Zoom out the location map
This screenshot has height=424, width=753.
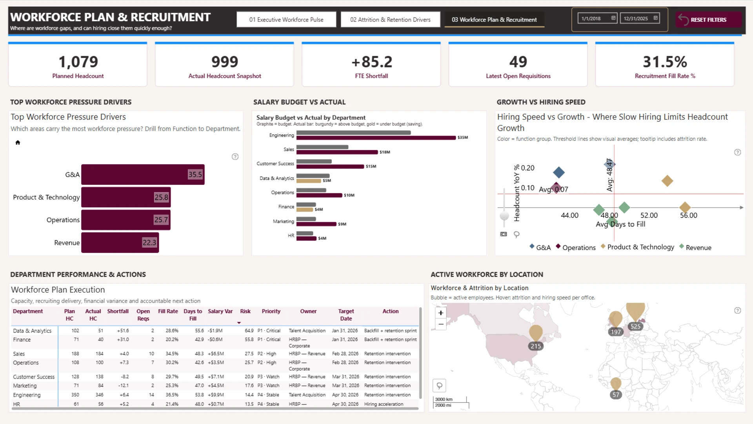point(441,324)
